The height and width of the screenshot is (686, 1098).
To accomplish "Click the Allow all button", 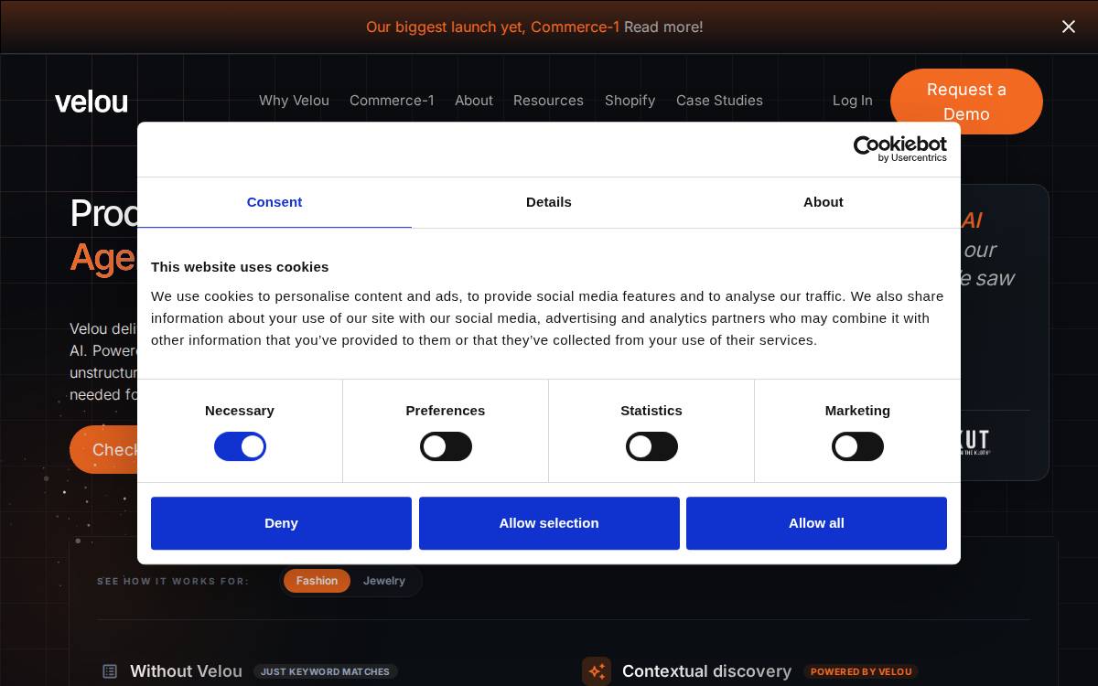I will [816, 523].
